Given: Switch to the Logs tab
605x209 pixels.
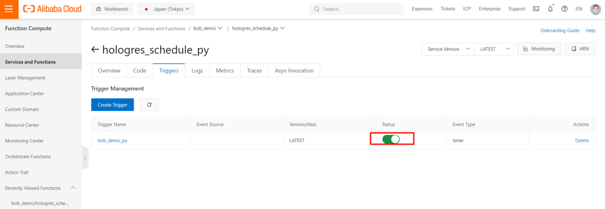Looking at the screenshot, I should coord(197,71).
